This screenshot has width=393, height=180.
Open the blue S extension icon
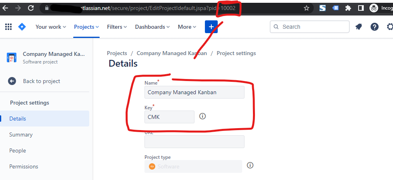[x=322, y=8]
